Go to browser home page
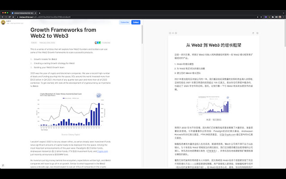The width and height of the screenshot is (286, 179). click(x=13, y=17)
